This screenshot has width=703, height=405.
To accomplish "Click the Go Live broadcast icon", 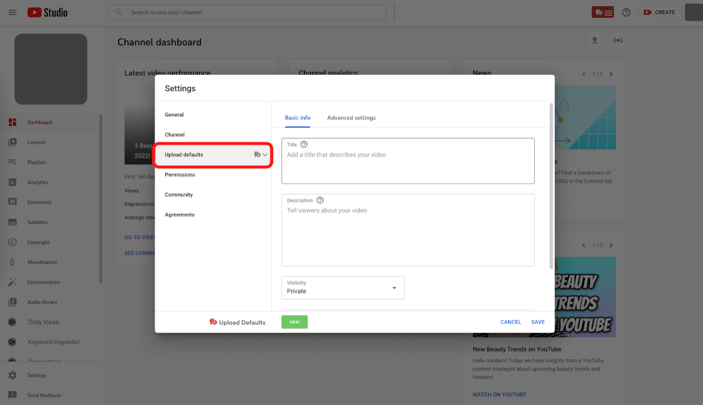I will click(618, 40).
